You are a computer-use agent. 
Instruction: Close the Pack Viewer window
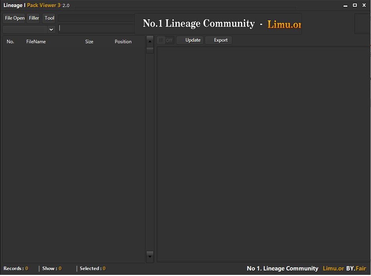coord(364,5)
